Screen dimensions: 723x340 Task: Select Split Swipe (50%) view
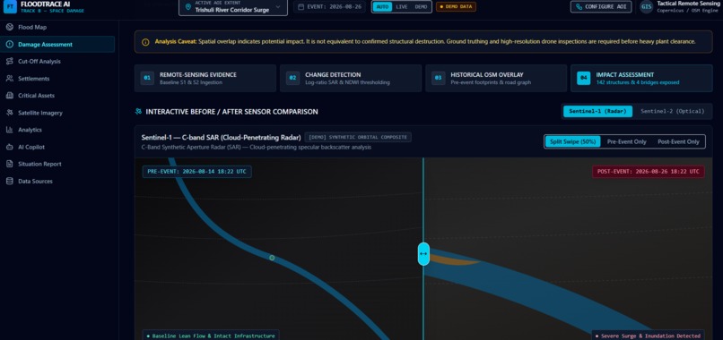click(x=572, y=141)
